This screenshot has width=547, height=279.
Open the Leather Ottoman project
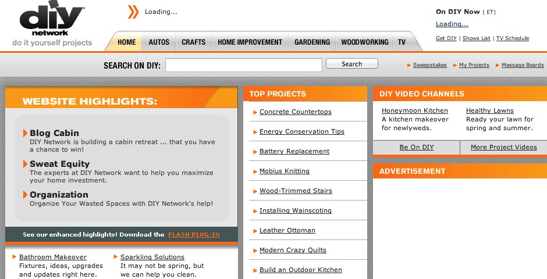[287, 230]
